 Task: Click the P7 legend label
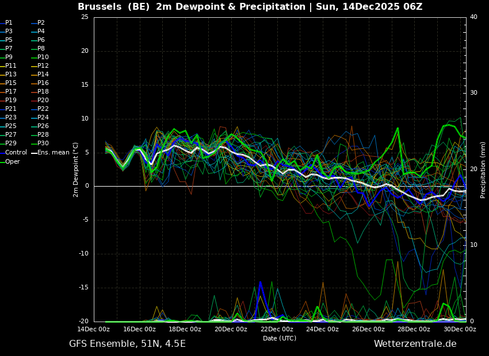[9, 49]
